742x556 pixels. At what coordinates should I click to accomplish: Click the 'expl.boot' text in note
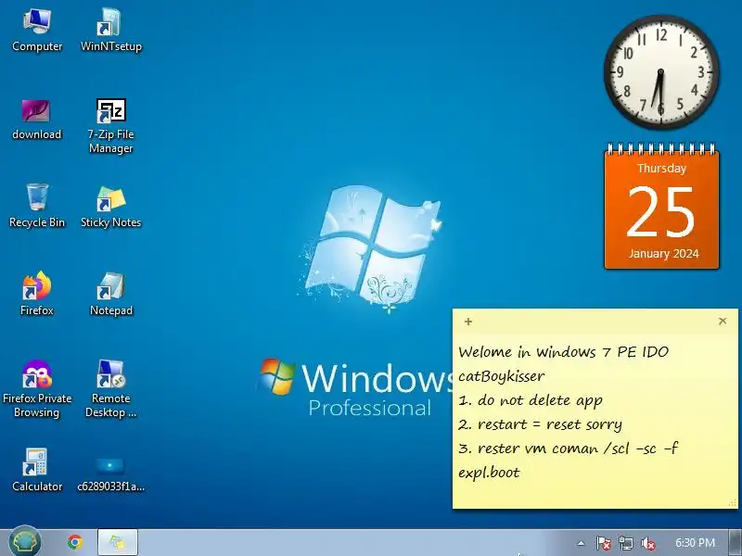pos(489,473)
